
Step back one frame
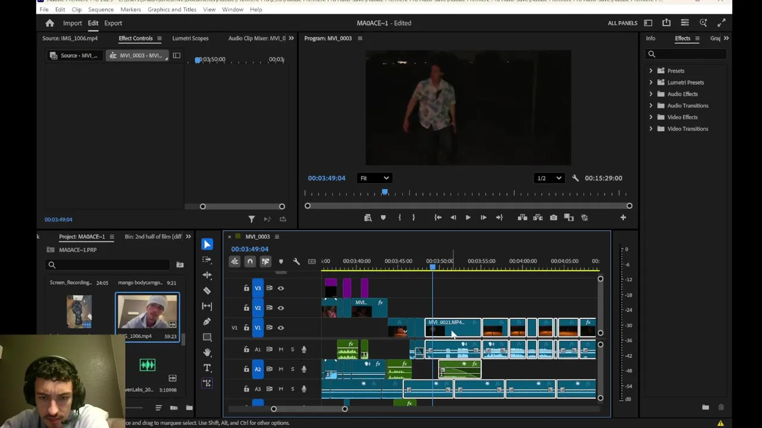coord(453,218)
